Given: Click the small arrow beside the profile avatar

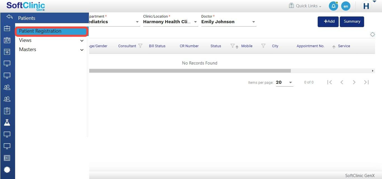Looking at the screenshot, I should pyautogui.click(x=374, y=2).
